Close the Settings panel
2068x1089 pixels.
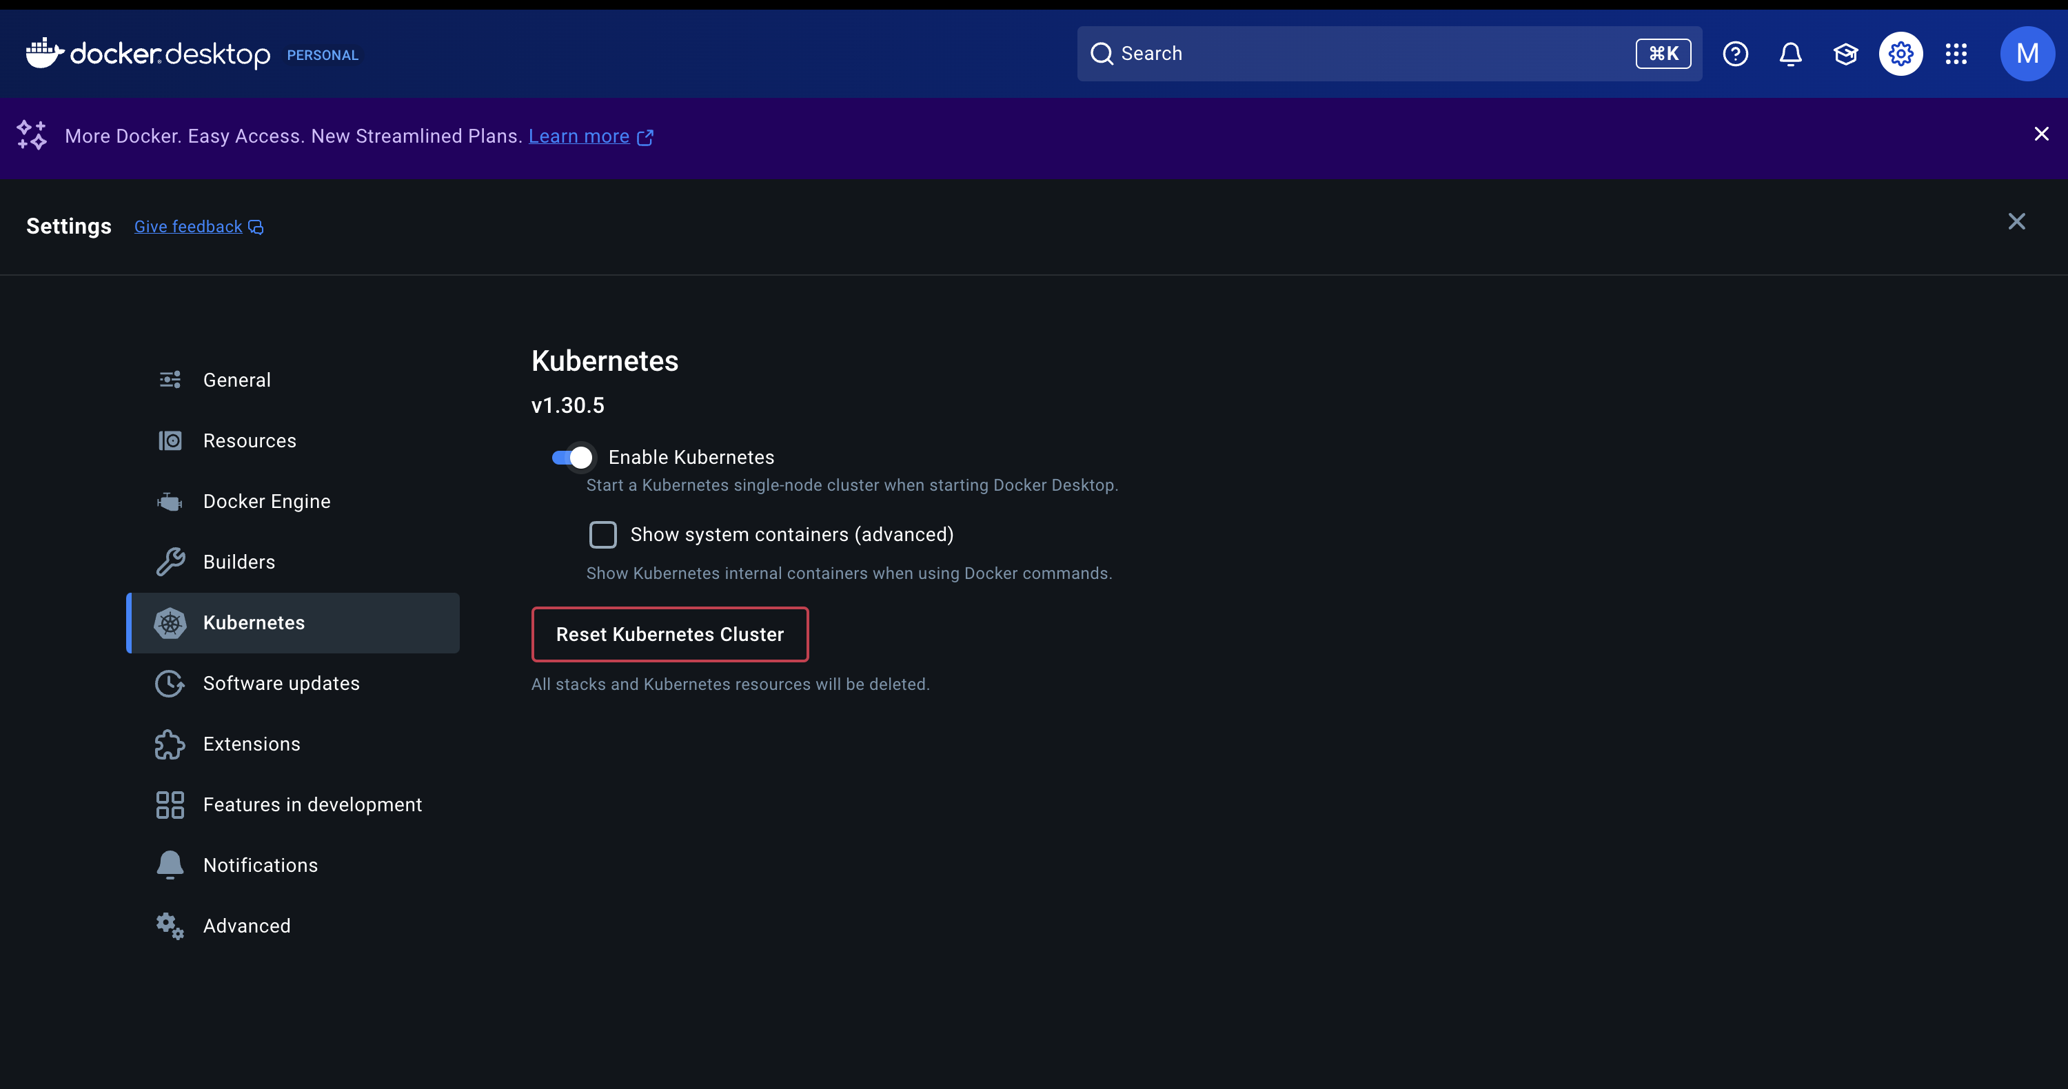point(2016,221)
